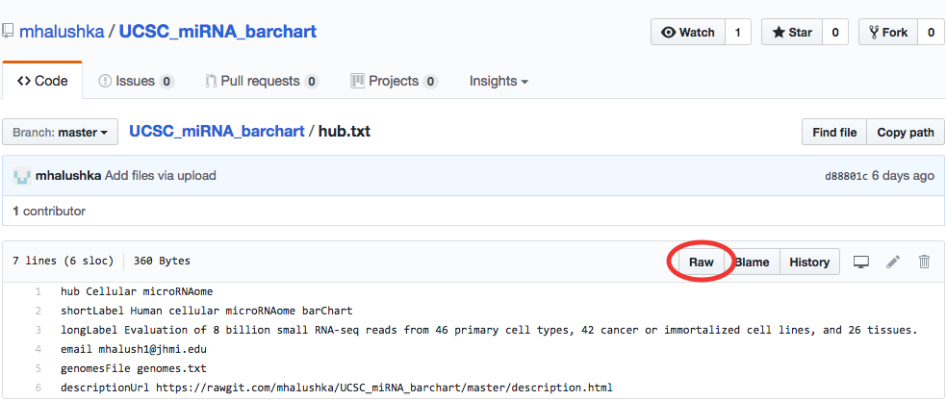This screenshot has width=946, height=400.
Task: Open the 'Add files via upload' commit message
Action: tap(161, 176)
